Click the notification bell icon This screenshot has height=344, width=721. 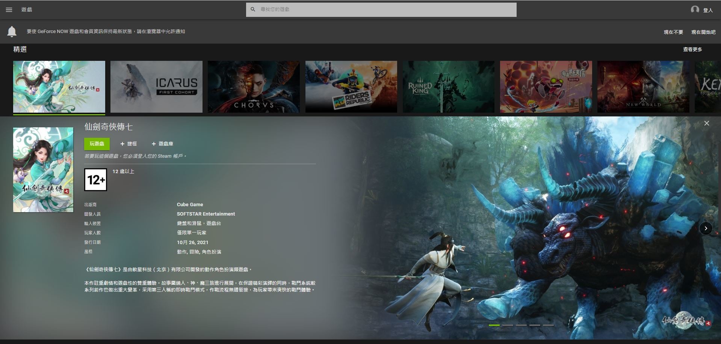point(12,32)
